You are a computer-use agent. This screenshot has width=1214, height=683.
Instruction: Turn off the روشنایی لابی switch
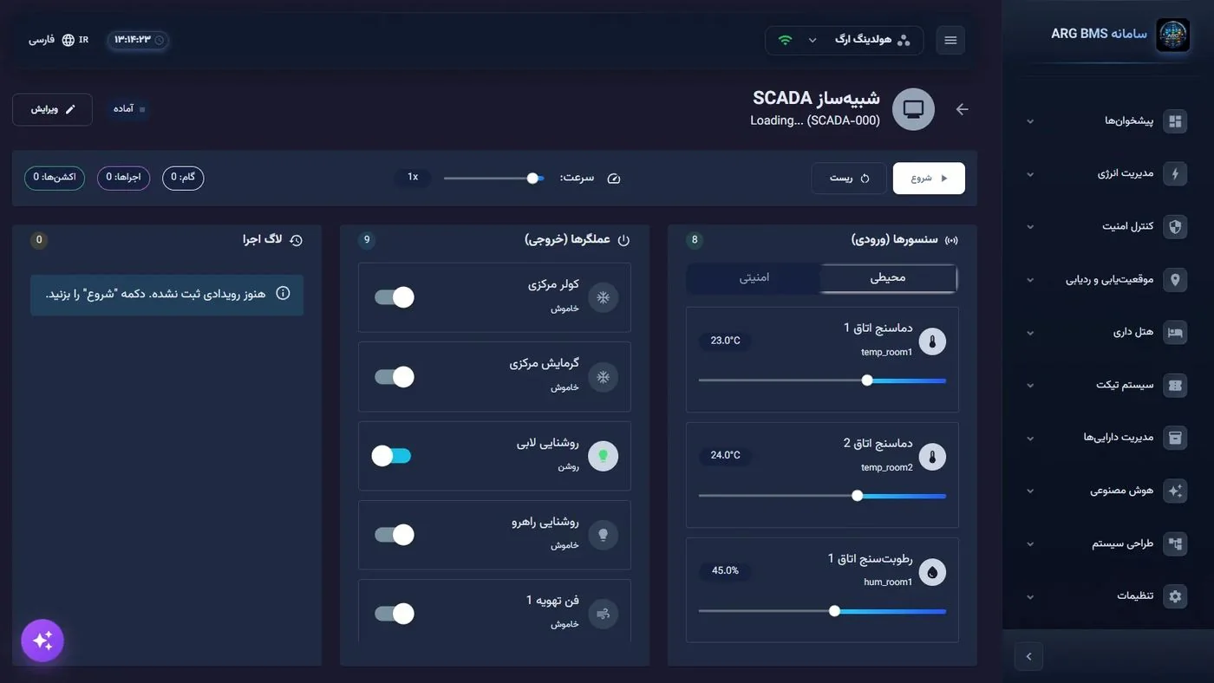[x=392, y=456]
